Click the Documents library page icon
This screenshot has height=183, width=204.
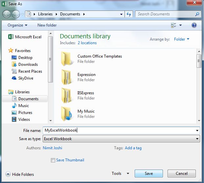click(x=14, y=99)
